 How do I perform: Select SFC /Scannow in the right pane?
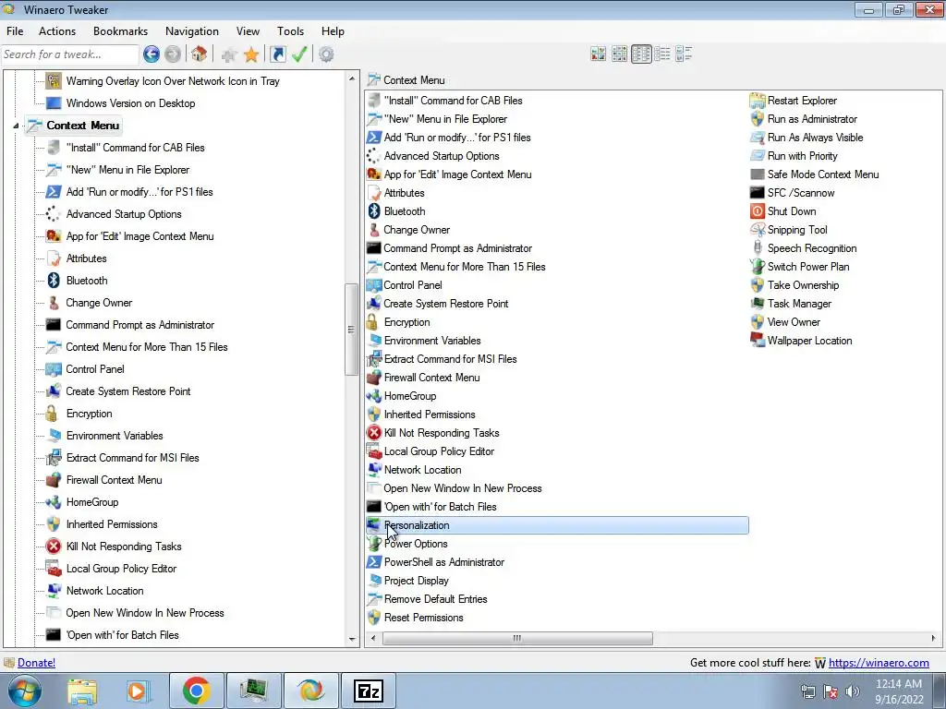click(801, 193)
